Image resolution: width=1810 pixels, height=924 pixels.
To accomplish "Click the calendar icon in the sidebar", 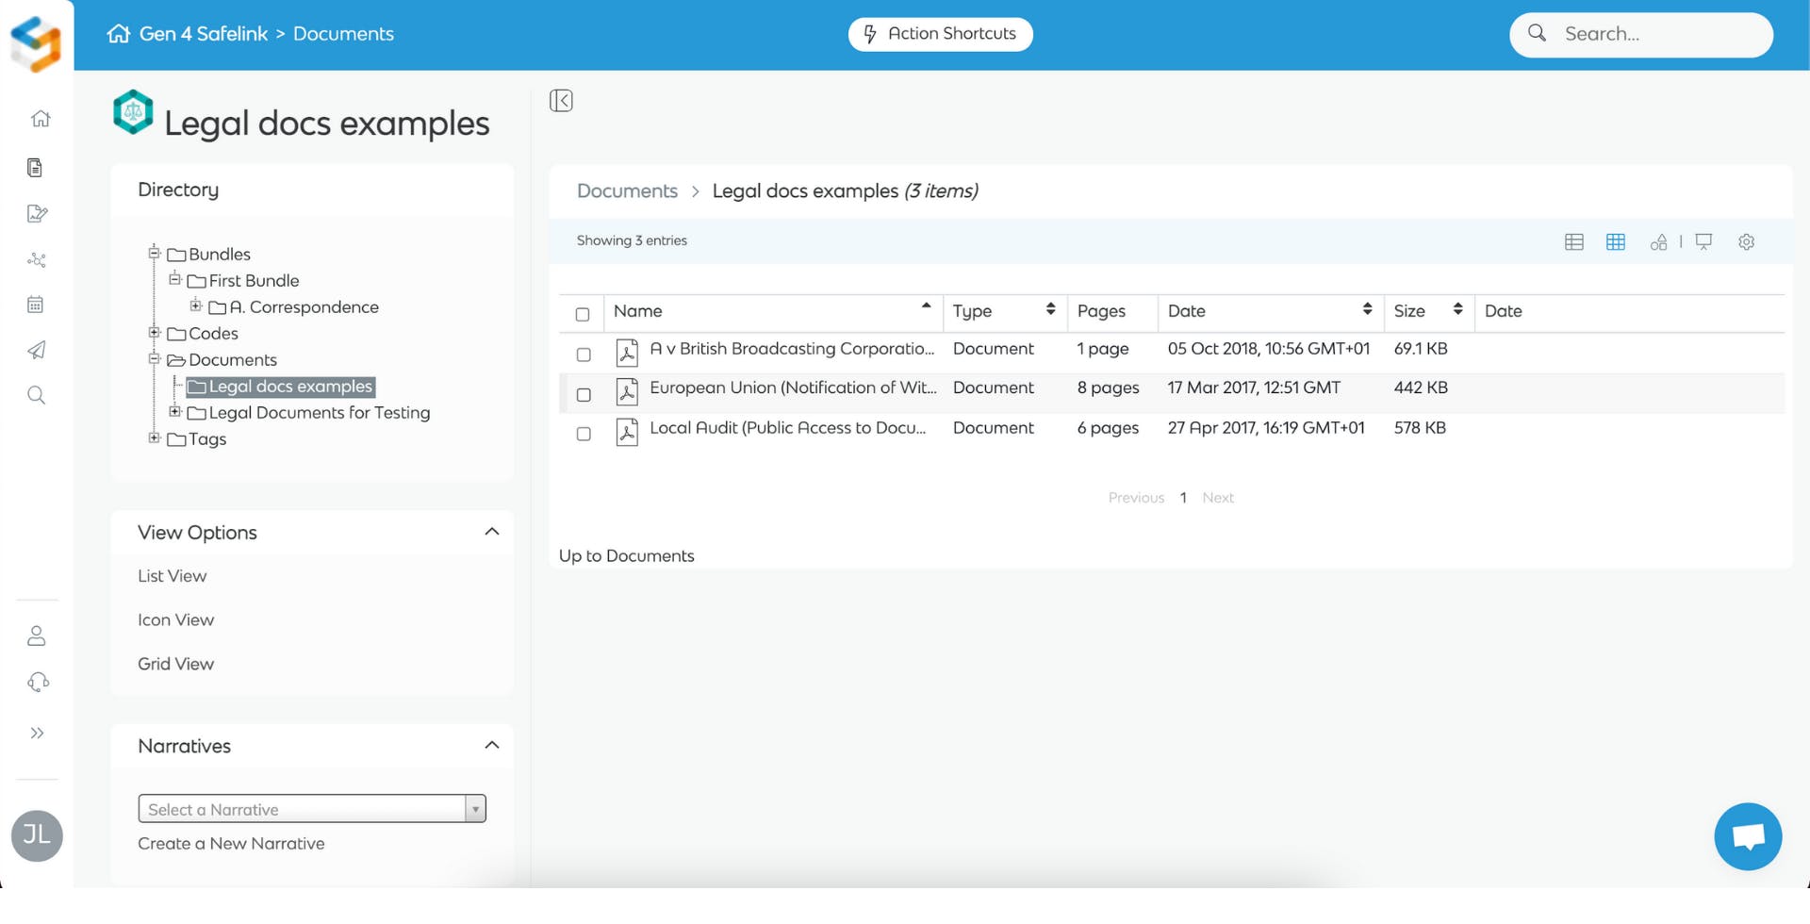I will (x=36, y=305).
